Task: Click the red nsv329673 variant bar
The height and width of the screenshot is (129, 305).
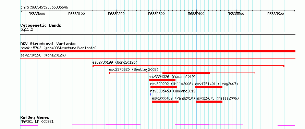Action: [x=209, y=102]
